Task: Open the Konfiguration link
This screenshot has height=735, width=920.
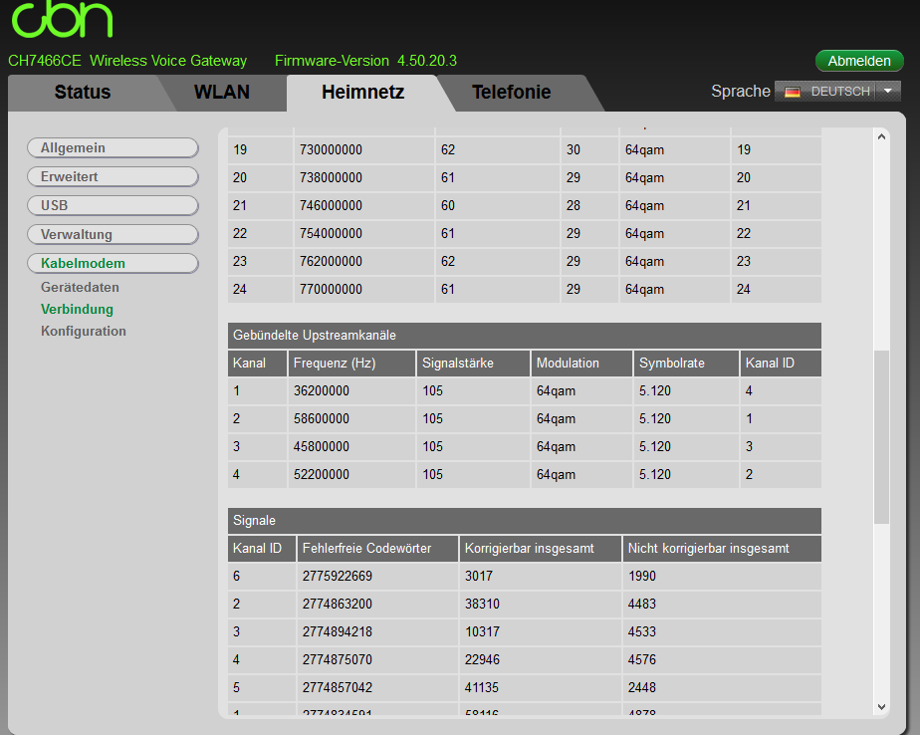Action: (84, 332)
